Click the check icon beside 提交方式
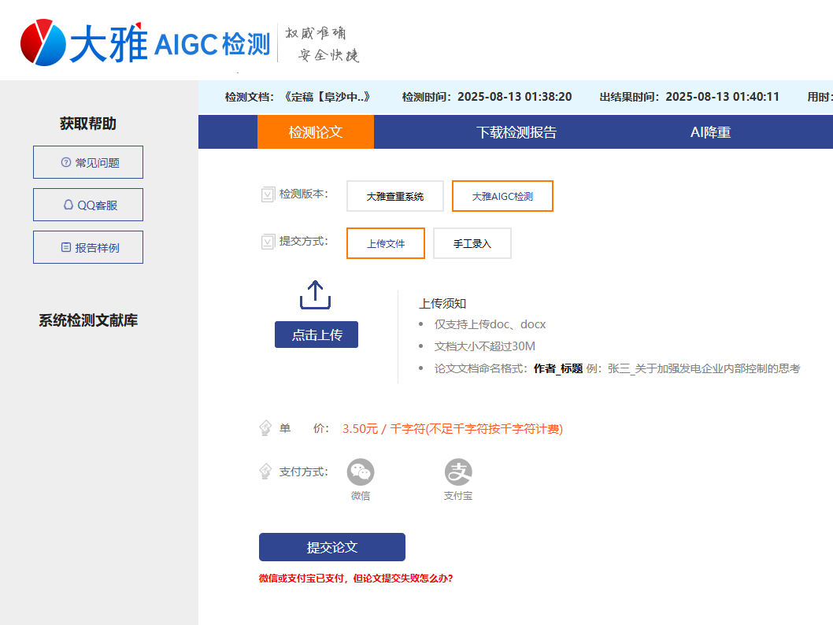833x625 pixels. (268, 242)
